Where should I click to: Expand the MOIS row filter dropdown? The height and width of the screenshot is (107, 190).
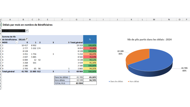[17, 42]
